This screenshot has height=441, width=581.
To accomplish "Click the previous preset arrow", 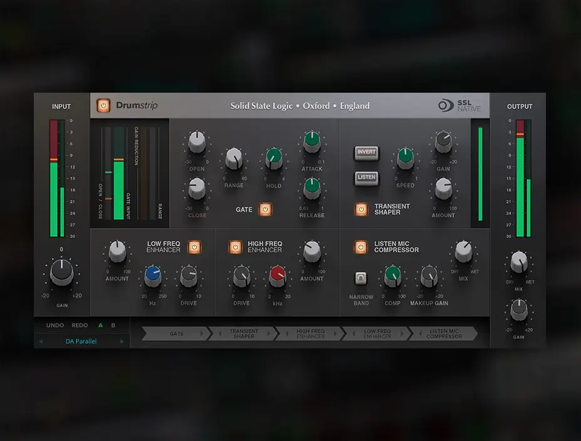I will (x=39, y=341).
